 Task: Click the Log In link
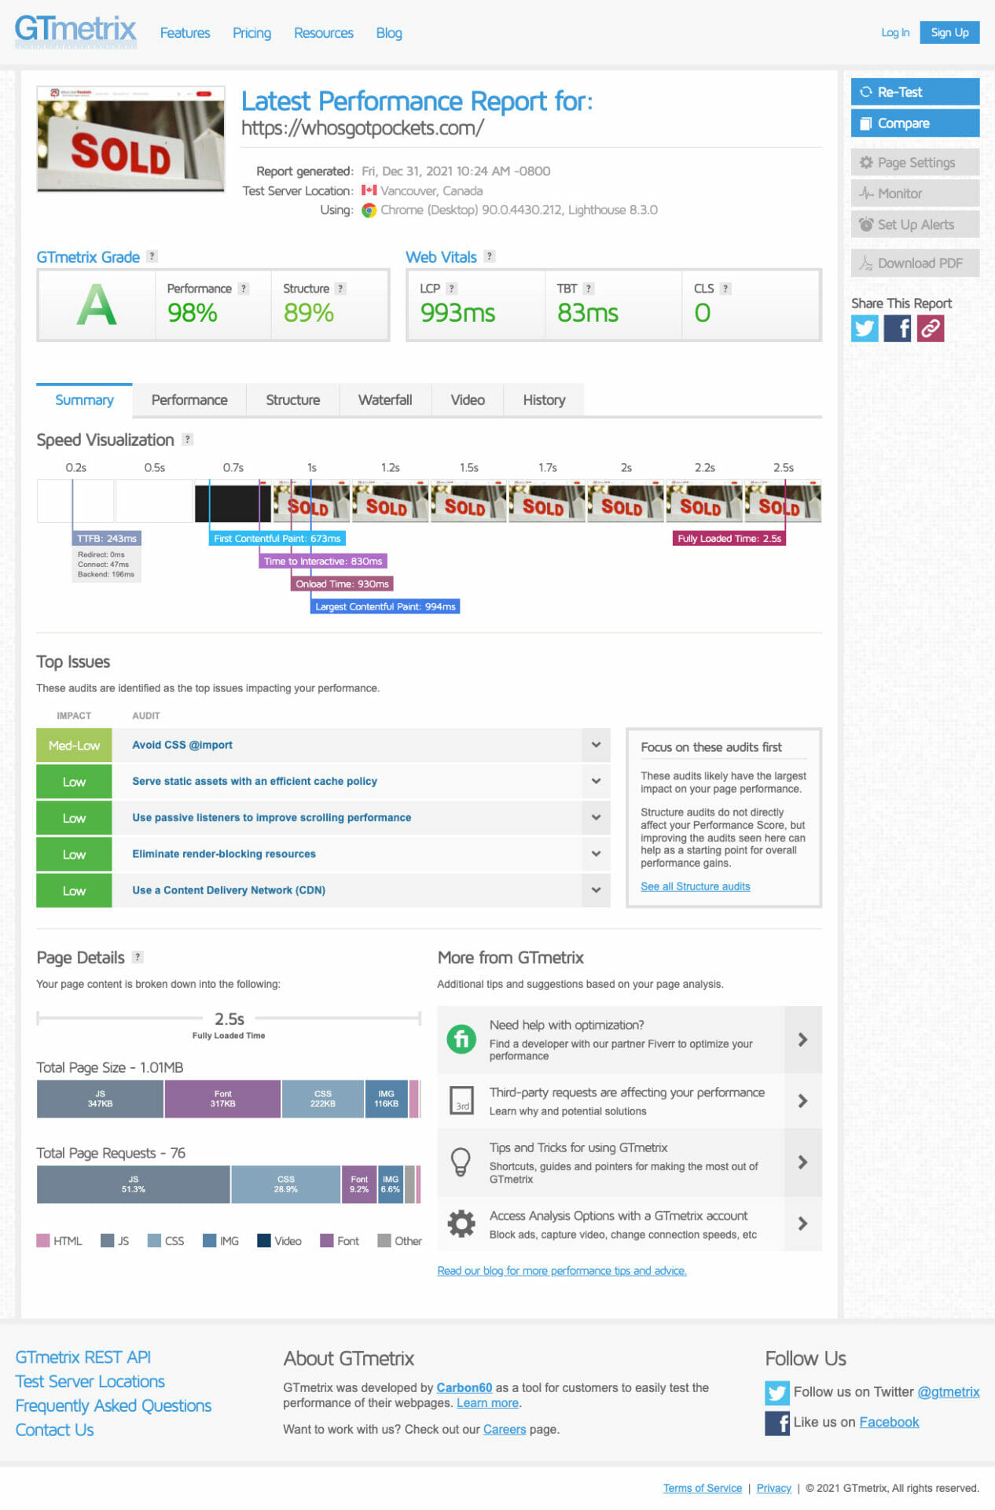(x=894, y=32)
